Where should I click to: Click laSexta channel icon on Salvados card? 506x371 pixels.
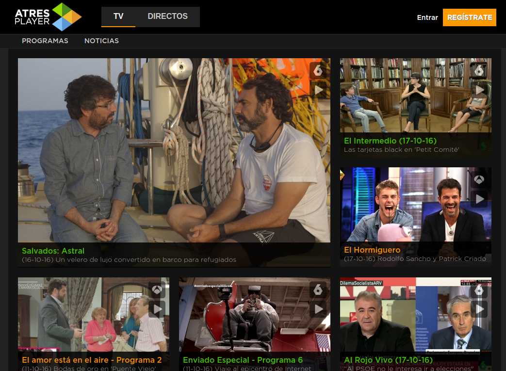tap(318, 70)
